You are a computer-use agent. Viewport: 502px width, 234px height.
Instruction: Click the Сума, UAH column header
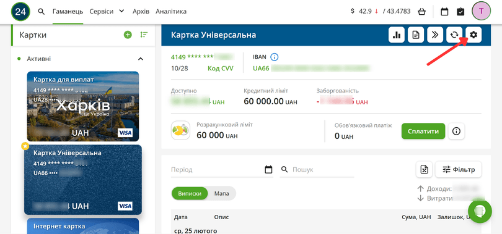(x=416, y=217)
